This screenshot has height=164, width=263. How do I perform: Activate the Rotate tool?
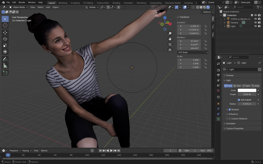(5, 39)
